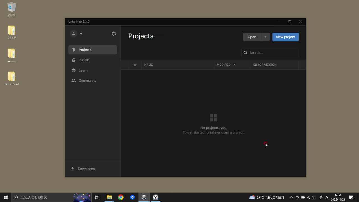The height and width of the screenshot is (202, 359).
Task: Open the Windows Start menu
Action: tap(5, 197)
